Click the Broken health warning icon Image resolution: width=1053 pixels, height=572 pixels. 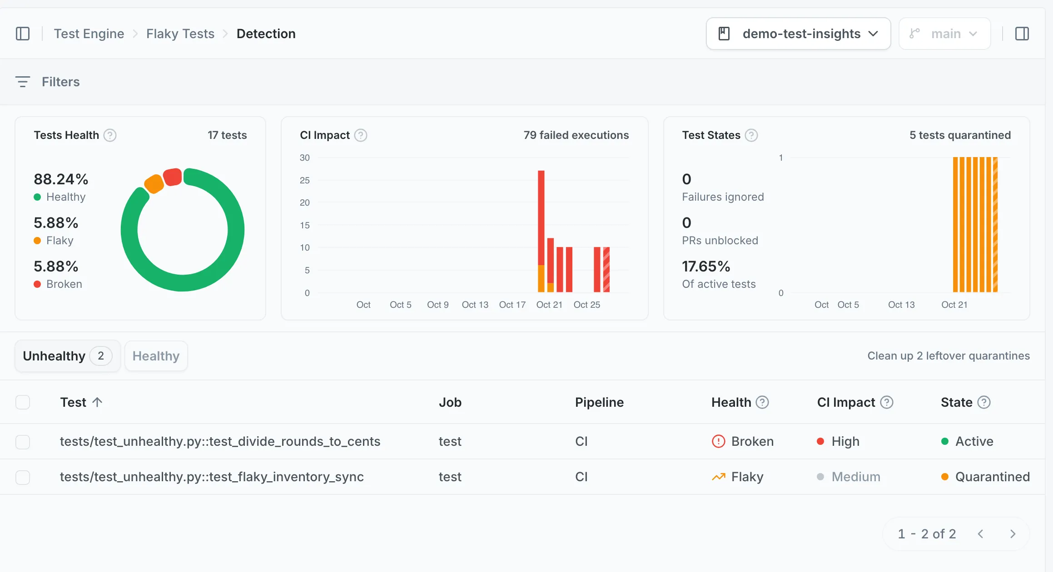pos(719,441)
